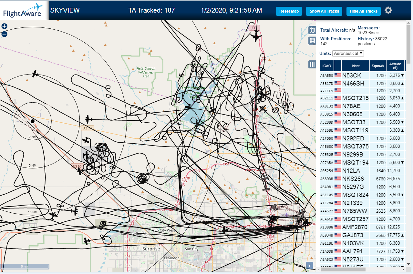Select the MSQT257 aircraft row
This screenshot has width=413, height=274.
point(362,219)
